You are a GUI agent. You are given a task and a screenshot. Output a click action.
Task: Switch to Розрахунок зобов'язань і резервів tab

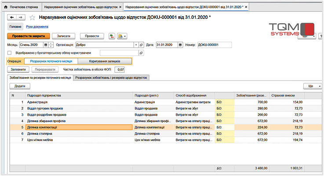coord(112,77)
